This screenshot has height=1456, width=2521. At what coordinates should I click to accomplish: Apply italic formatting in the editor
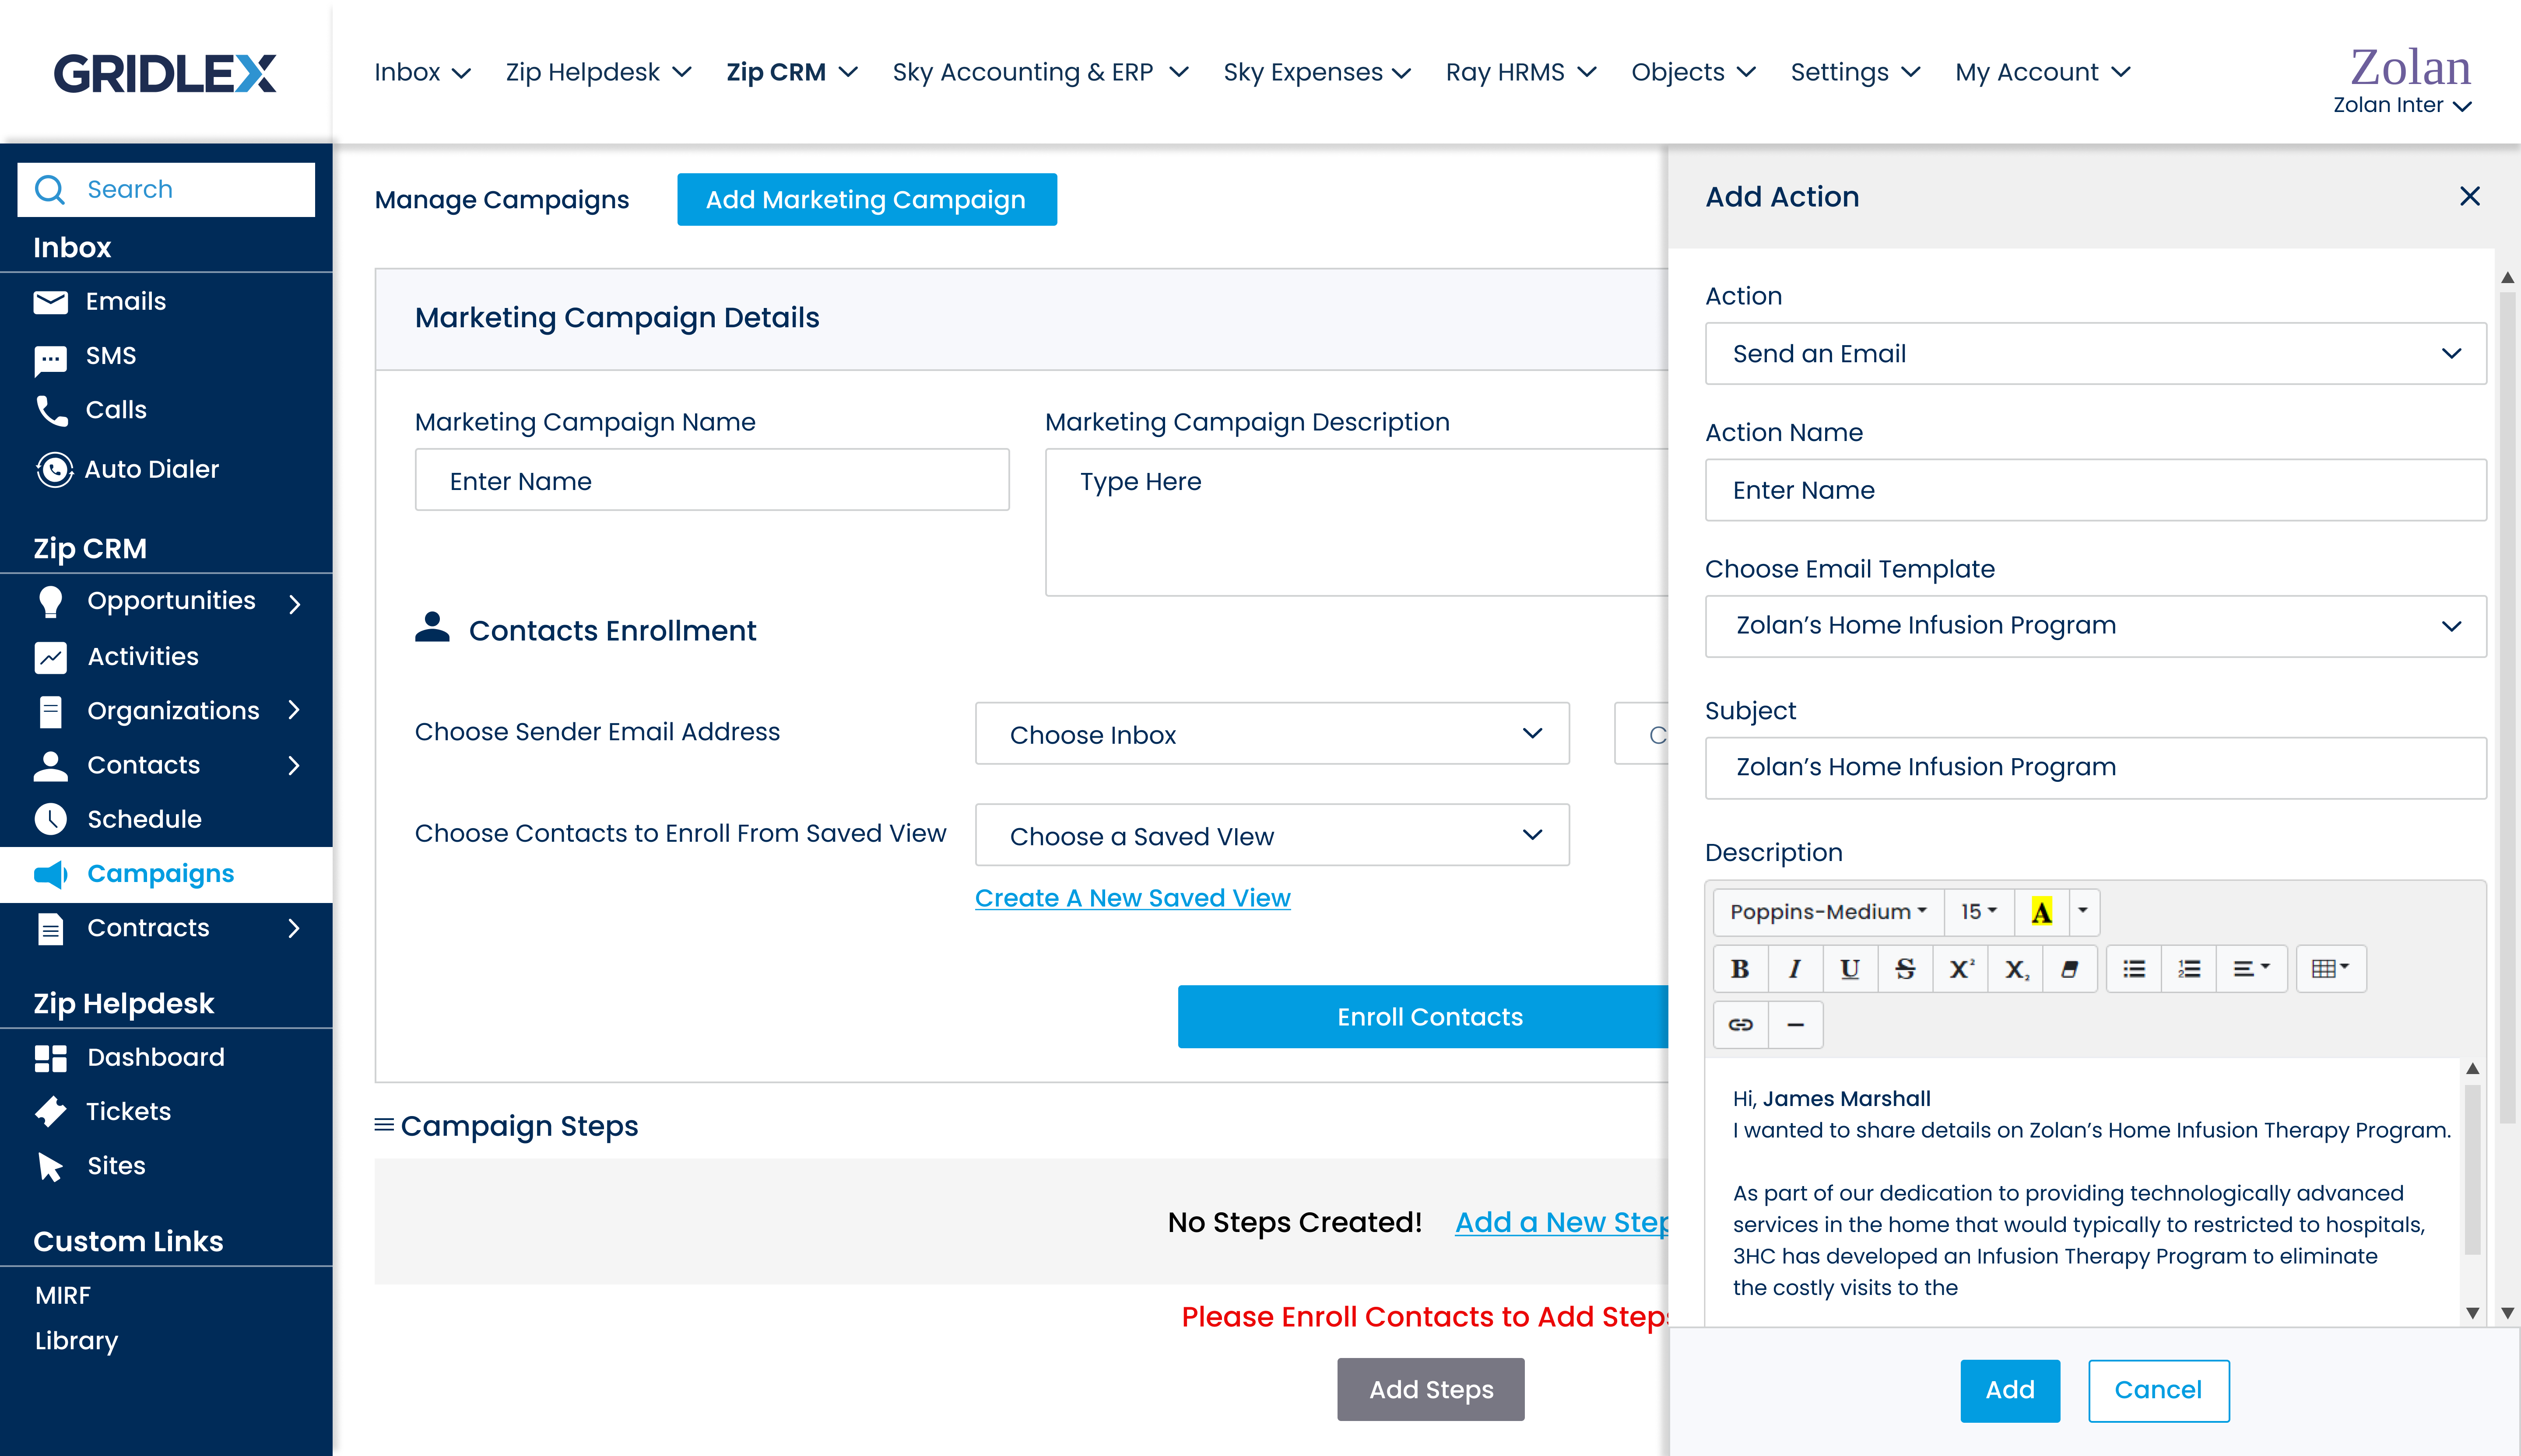1795,969
